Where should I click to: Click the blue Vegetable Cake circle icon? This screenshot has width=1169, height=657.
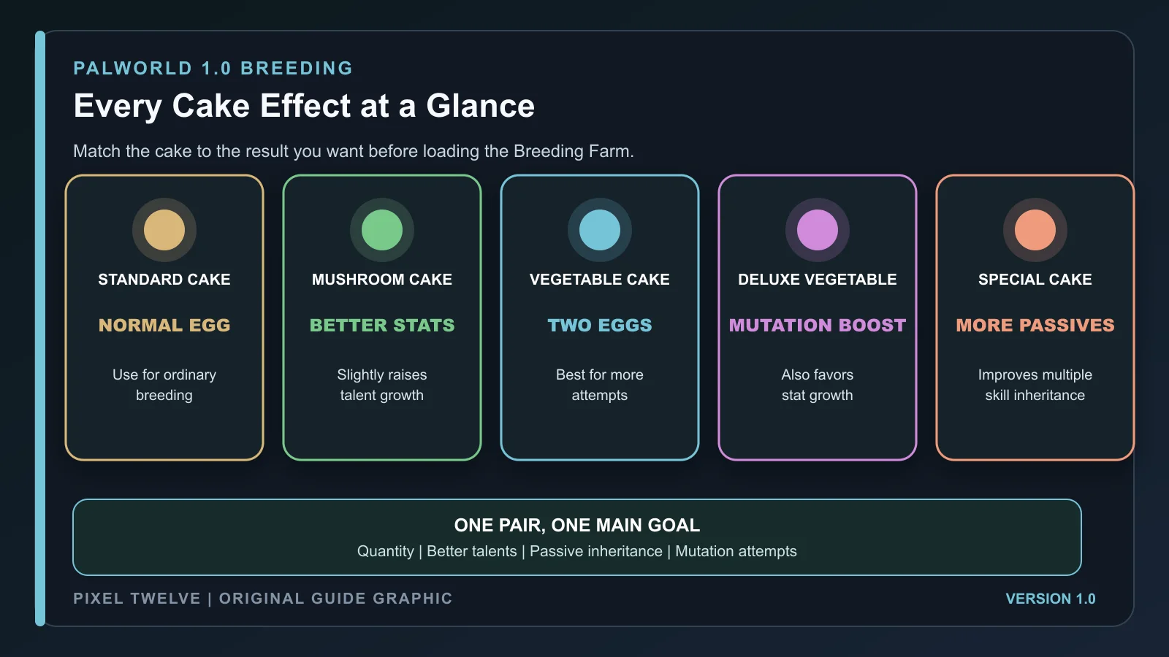pos(600,230)
